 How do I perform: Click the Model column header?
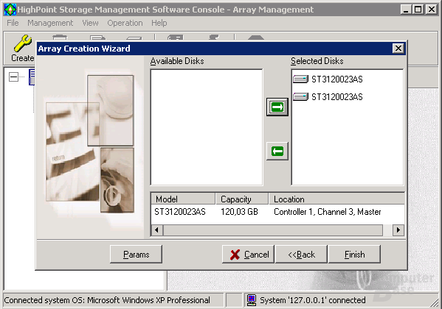pos(183,199)
